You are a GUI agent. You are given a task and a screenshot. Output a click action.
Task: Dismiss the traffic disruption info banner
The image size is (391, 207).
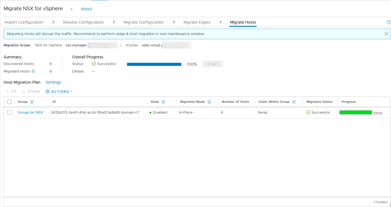click(x=386, y=34)
